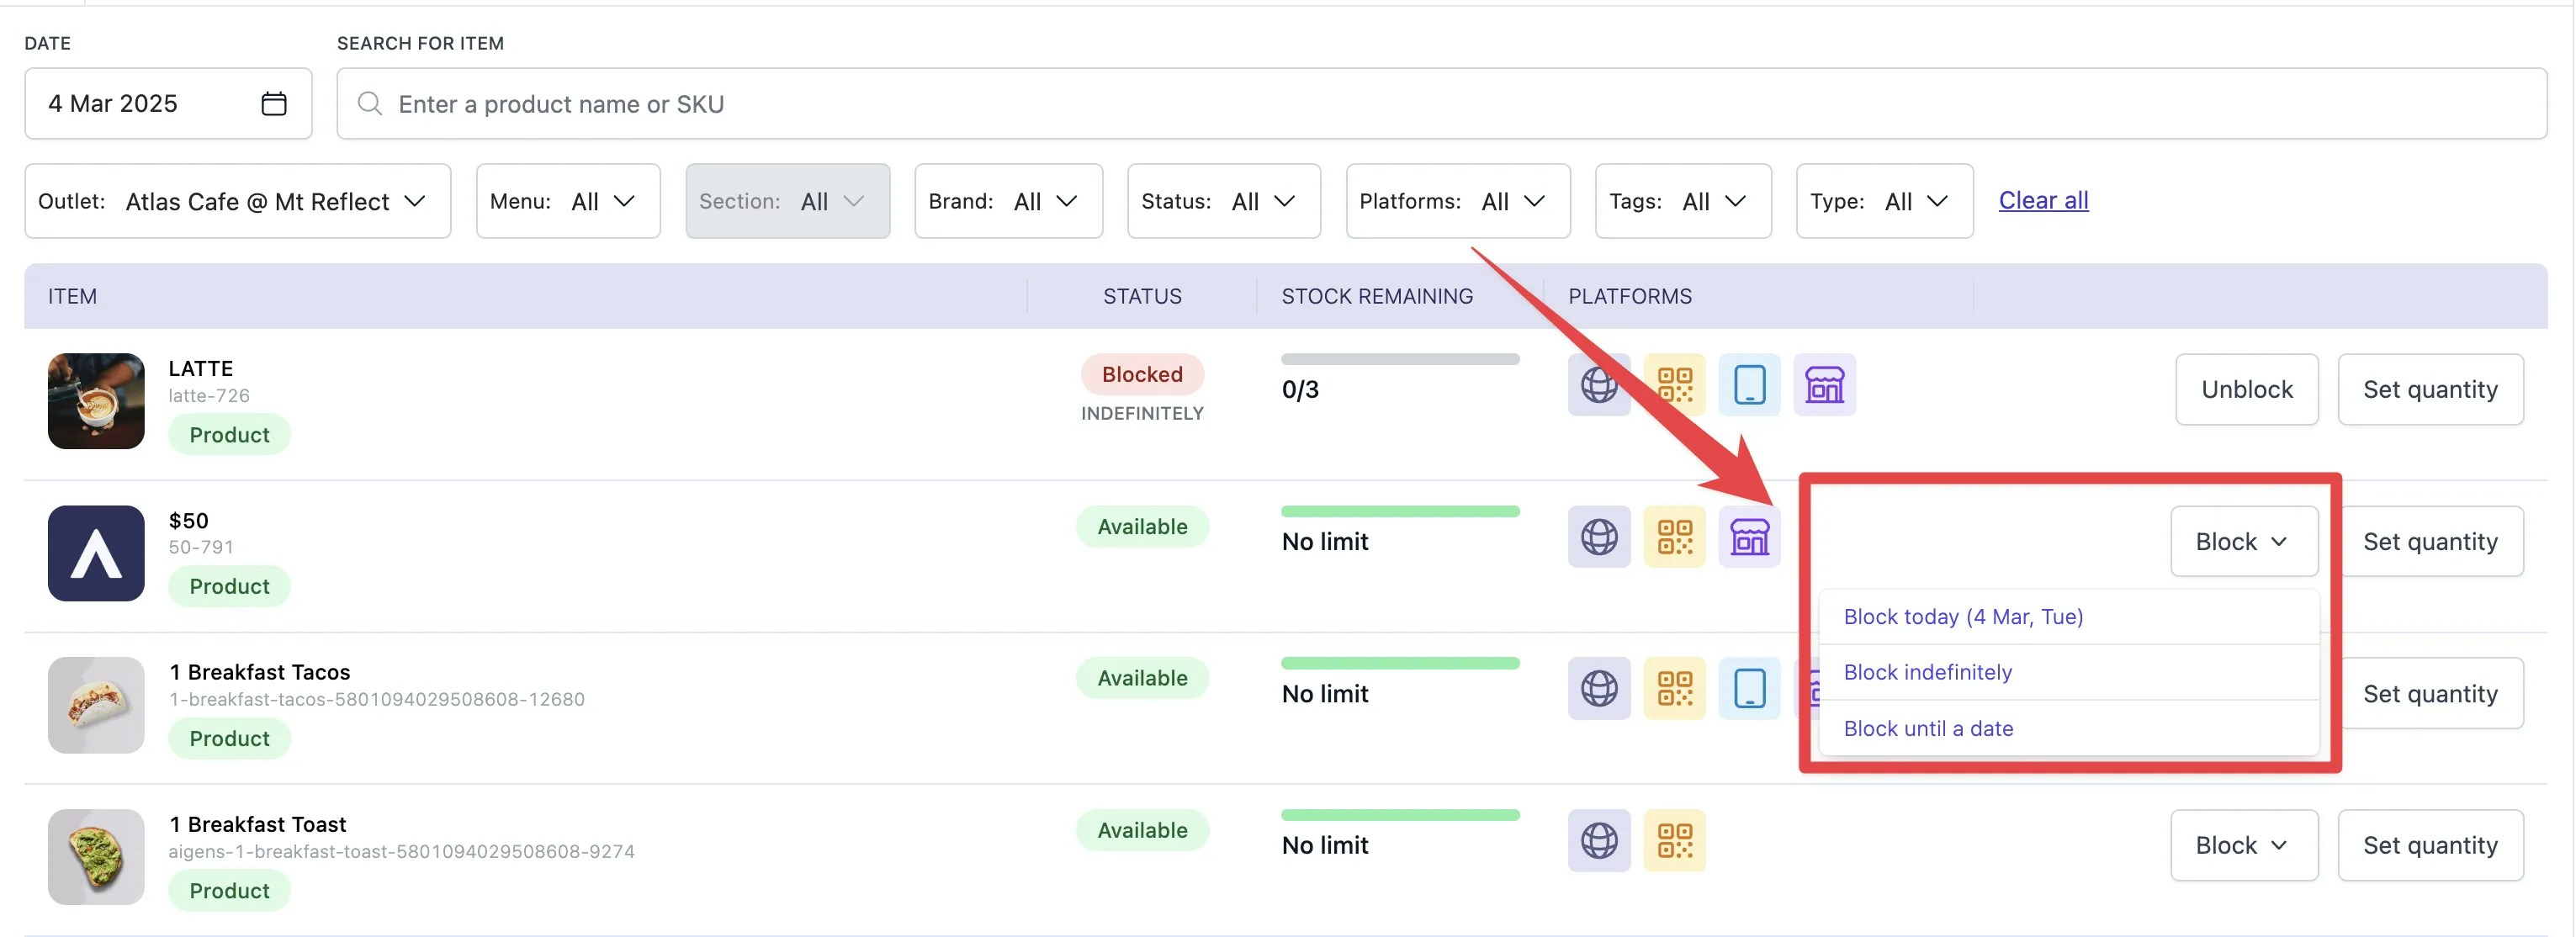The width and height of the screenshot is (2576, 937).
Task: Click the mobile app icon for 1 Breakfast Tacos
Action: point(1750,688)
